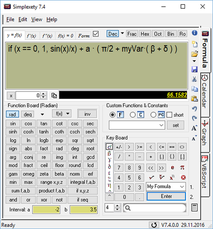Image resolution: width=213 pixels, height=229 pixels.
Task: Click the red X delete key
Action: coord(183,178)
